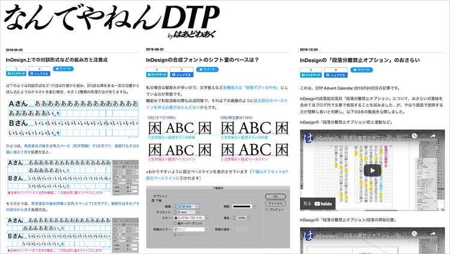Click date 2019-12-24

click(309, 49)
